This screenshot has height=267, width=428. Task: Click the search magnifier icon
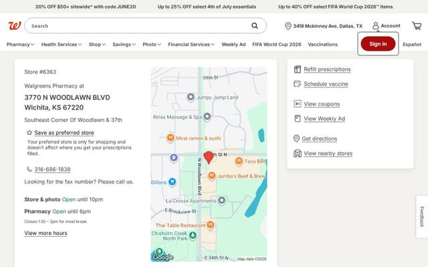click(x=254, y=25)
